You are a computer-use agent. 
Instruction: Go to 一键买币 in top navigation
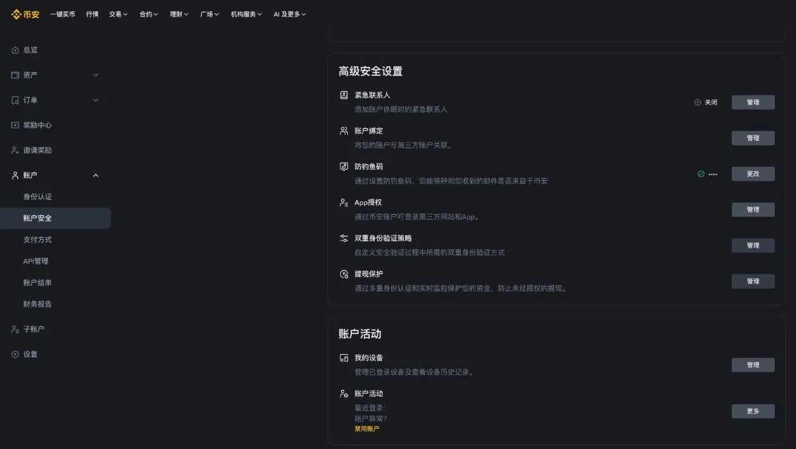(x=62, y=14)
